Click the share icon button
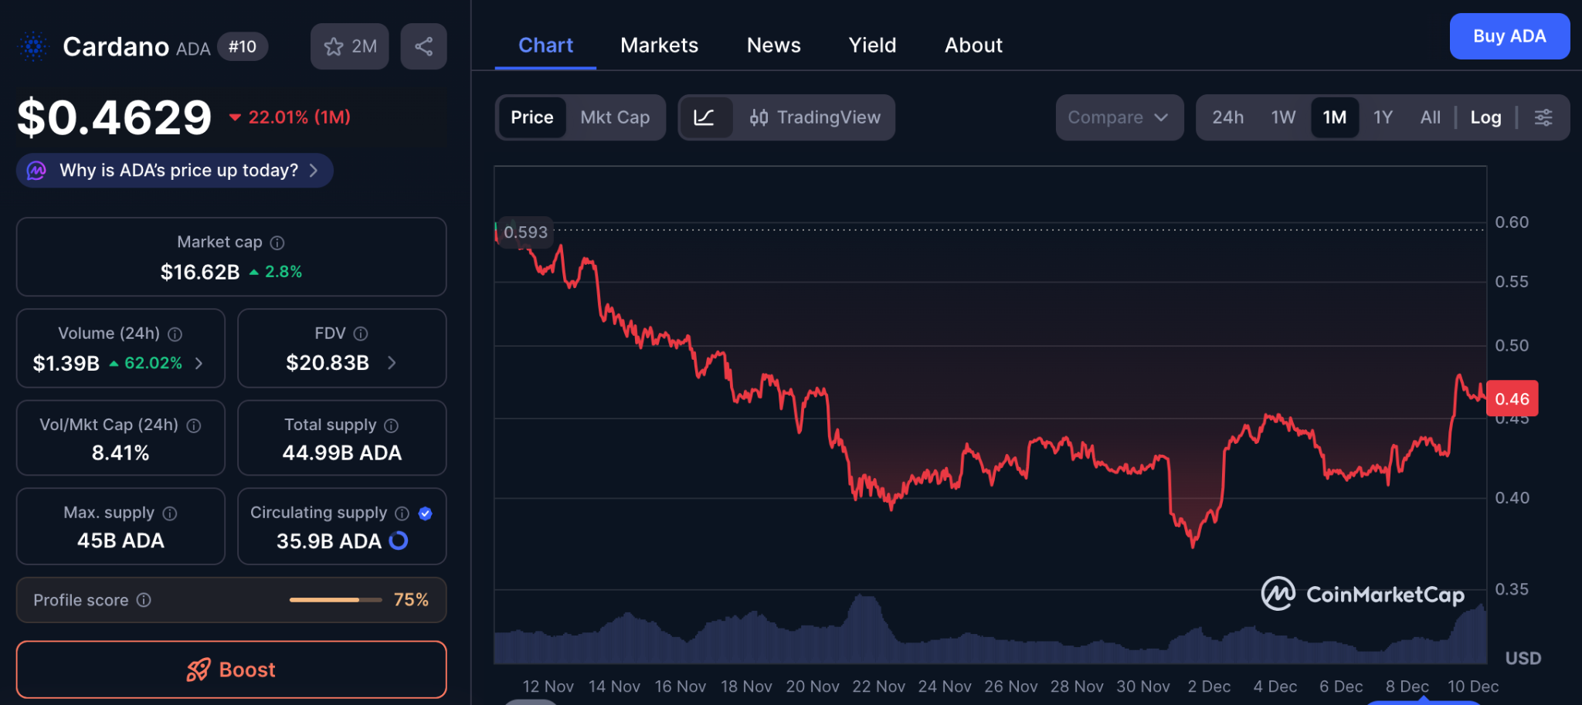This screenshot has width=1582, height=705. click(x=423, y=46)
